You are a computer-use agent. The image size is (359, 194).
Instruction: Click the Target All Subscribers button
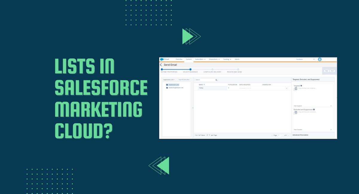[184, 80]
